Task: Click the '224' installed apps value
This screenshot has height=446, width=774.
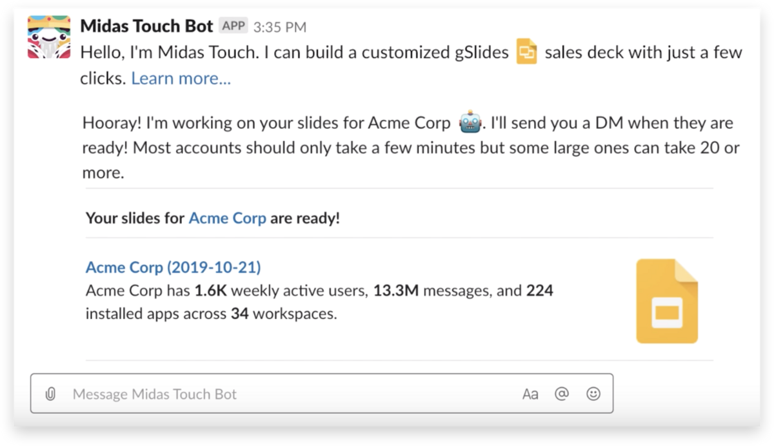Action: pyautogui.click(x=540, y=291)
